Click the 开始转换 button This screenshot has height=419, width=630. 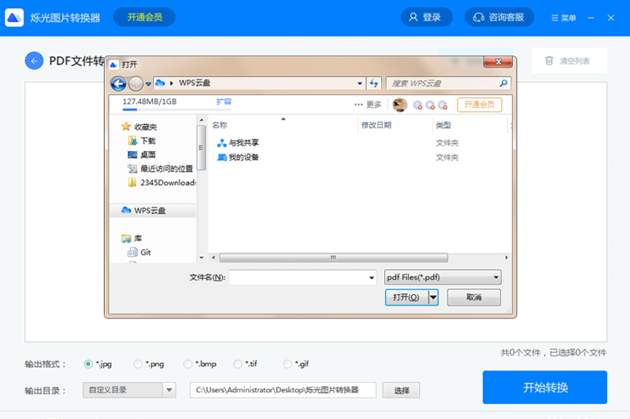click(x=544, y=388)
